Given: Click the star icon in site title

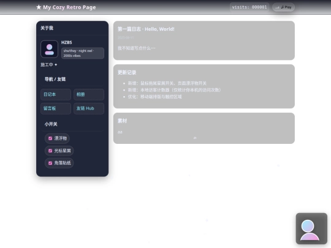Looking at the screenshot, I should [39, 7].
